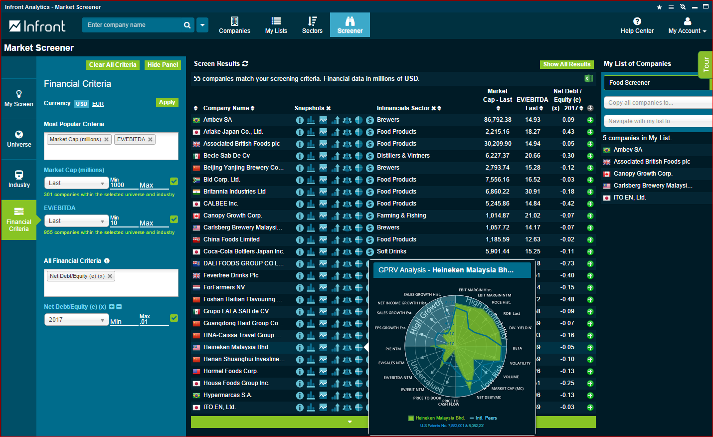Toggle the EV/EBITDA criteria checkbox
The height and width of the screenshot is (437, 713).
click(174, 219)
